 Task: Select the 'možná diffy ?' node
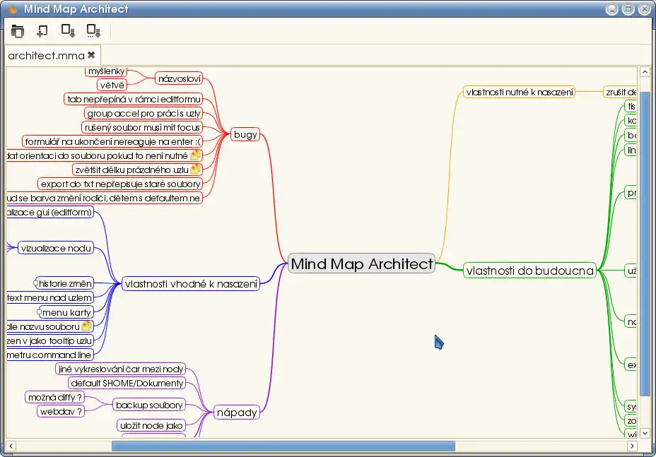click(54, 397)
